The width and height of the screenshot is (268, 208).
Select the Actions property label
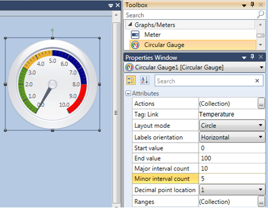click(x=144, y=103)
